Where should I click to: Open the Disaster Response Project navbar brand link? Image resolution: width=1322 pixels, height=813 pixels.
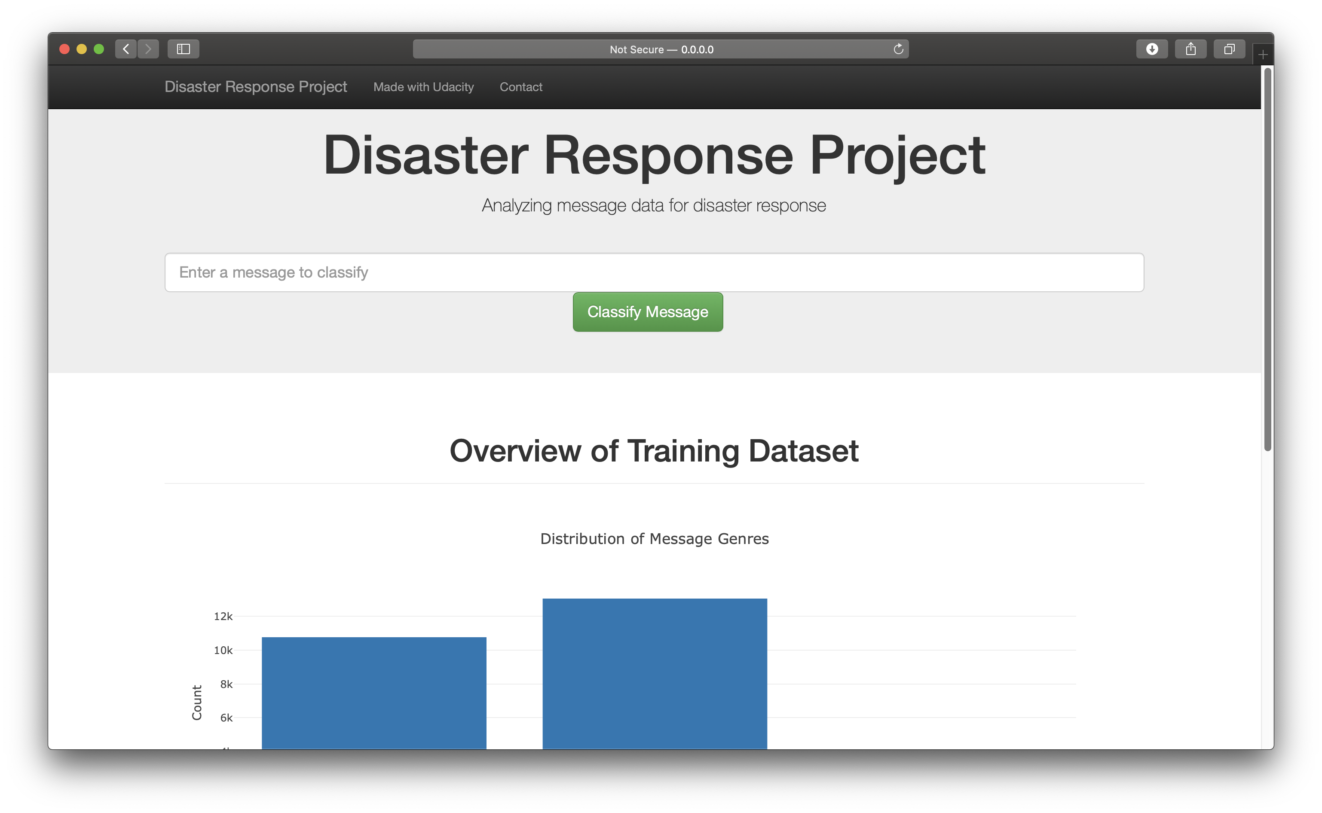(x=255, y=86)
